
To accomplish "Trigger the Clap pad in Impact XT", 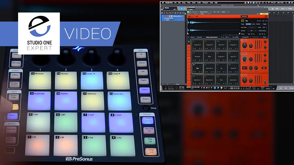I will click(x=197, y=68).
